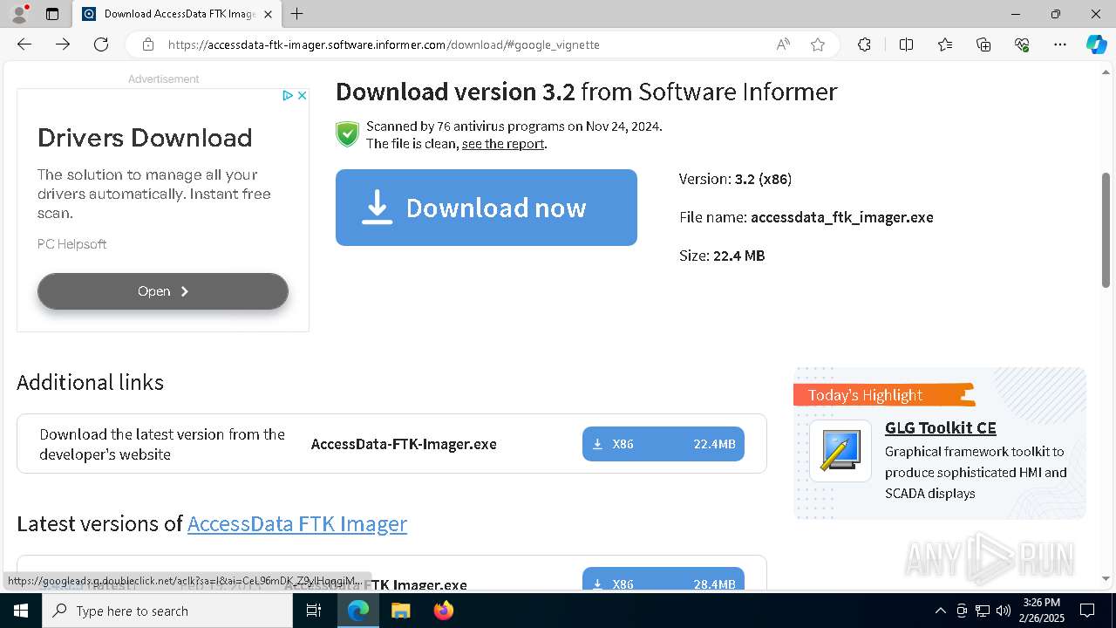Go back to the previous page
1116x628 pixels.
24,44
